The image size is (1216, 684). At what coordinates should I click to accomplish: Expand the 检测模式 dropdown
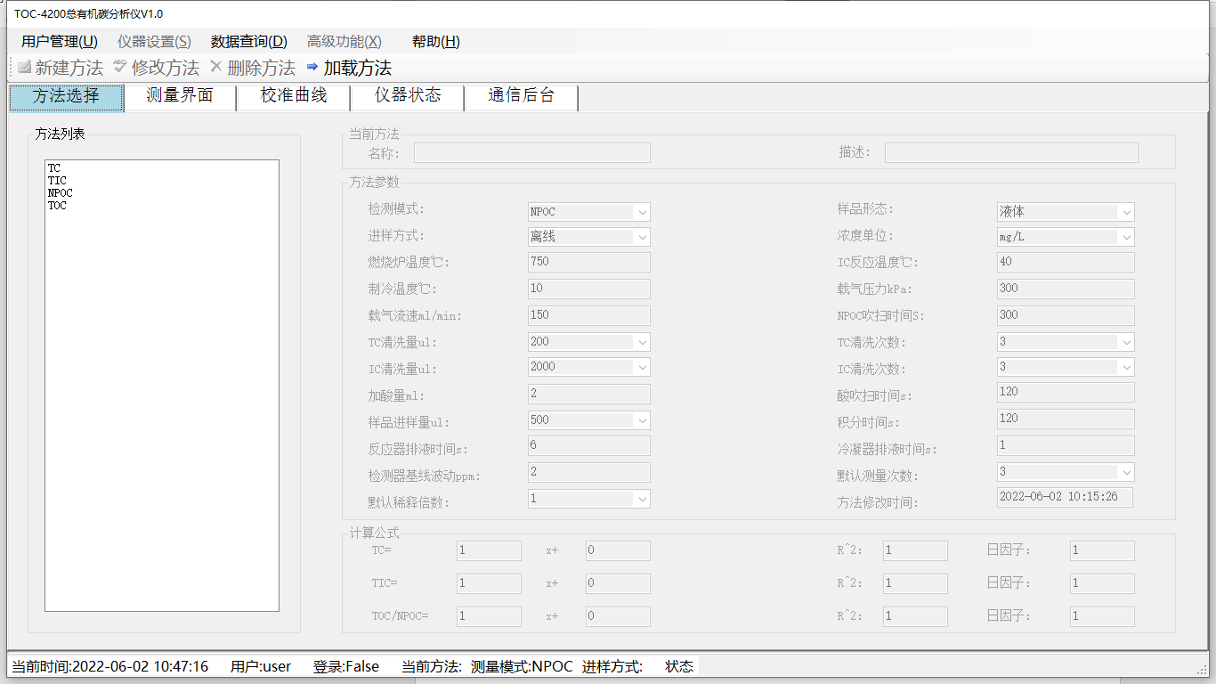click(642, 212)
